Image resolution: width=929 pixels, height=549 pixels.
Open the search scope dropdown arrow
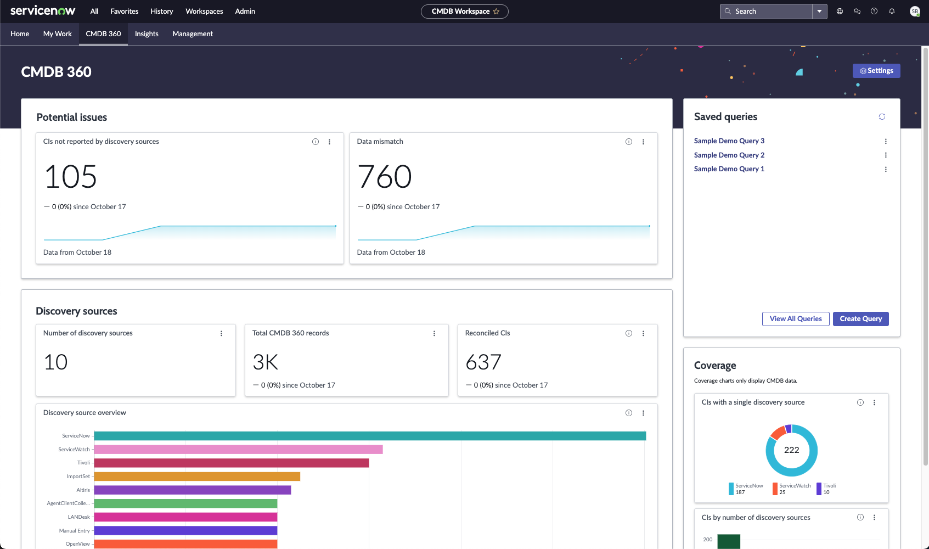pyautogui.click(x=820, y=12)
